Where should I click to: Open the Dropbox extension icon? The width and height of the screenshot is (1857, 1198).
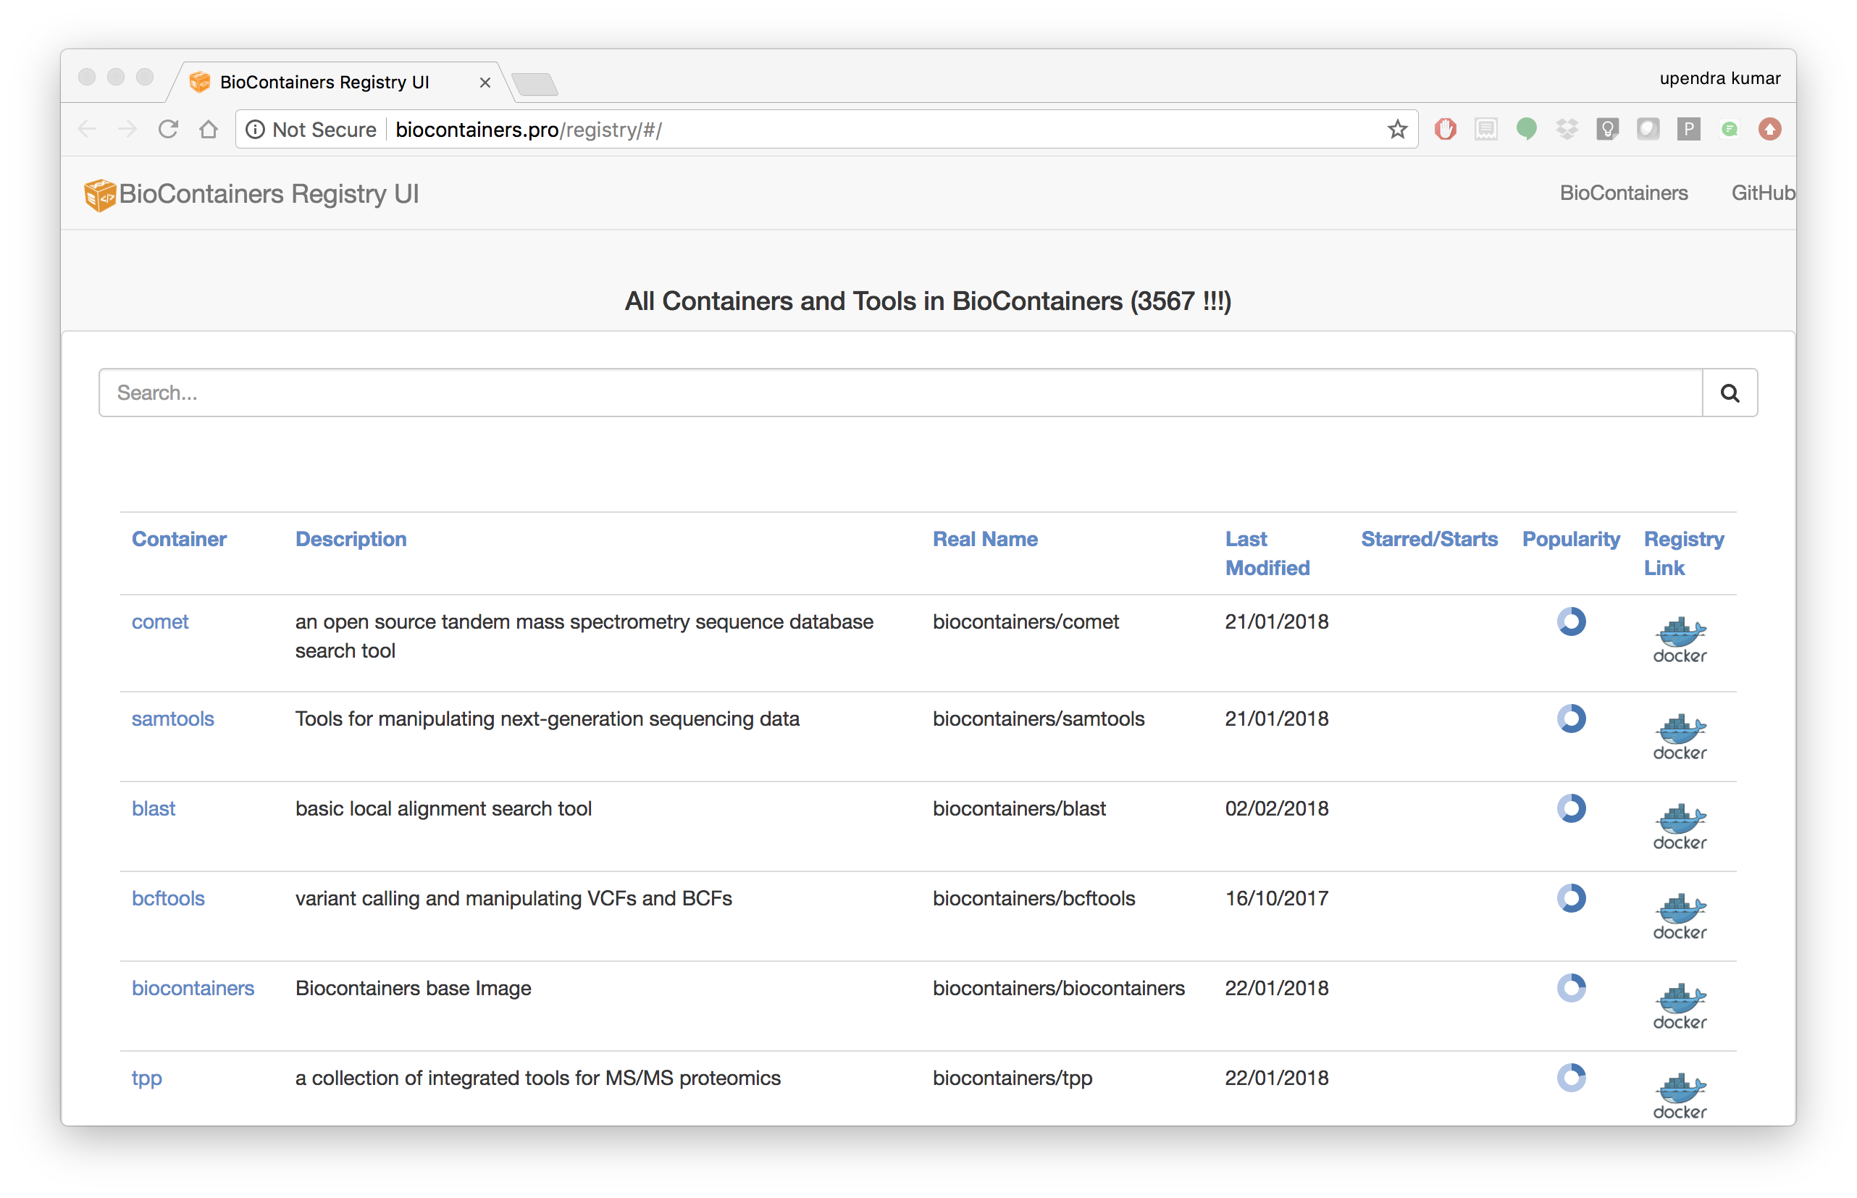pyautogui.click(x=1566, y=129)
